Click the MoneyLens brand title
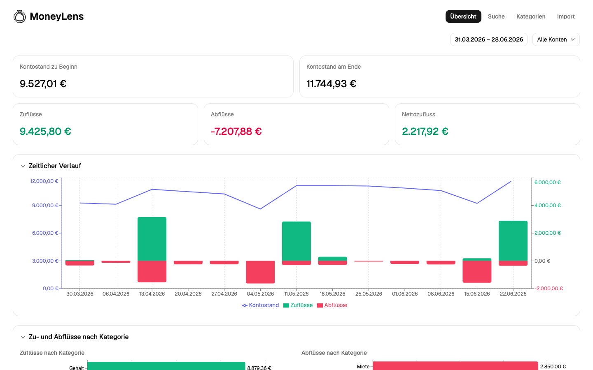 [57, 16]
